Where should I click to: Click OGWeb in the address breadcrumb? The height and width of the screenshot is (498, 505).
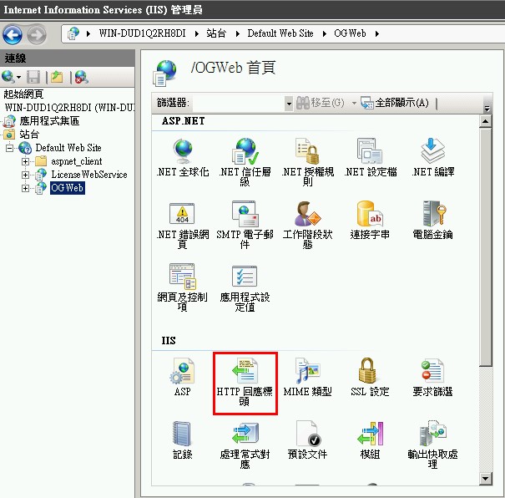(350, 33)
